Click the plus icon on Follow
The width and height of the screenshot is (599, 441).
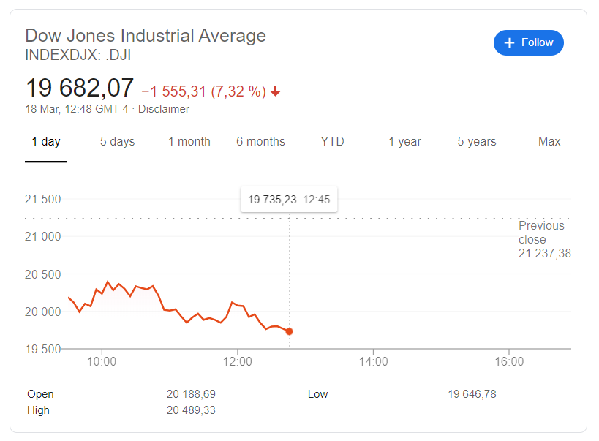coord(510,42)
